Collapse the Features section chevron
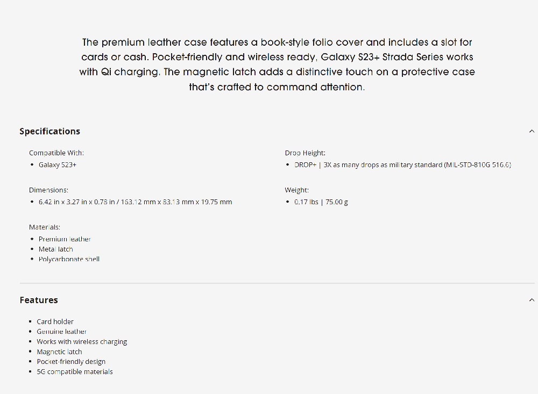 point(532,300)
